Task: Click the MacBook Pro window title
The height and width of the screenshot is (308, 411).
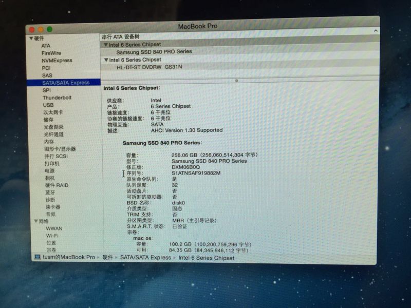Action: pyautogui.click(x=198, y=26)
